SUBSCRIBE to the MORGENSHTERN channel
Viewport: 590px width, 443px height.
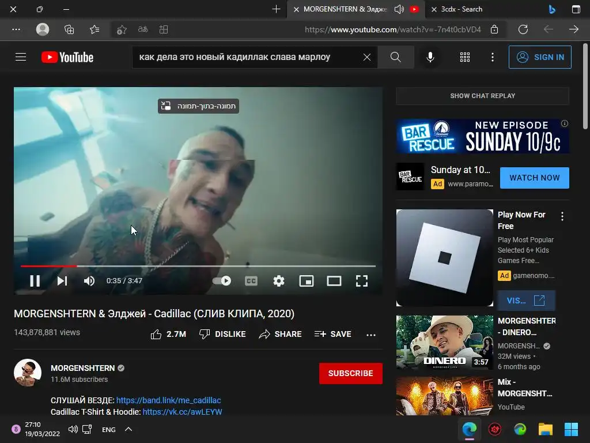(x=351, y=373)
